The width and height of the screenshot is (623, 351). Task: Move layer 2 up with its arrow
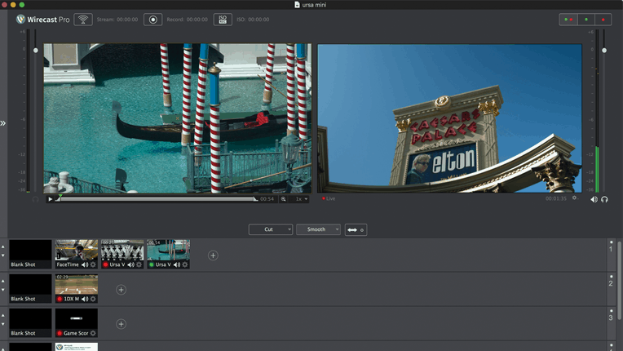click(3, 281)
